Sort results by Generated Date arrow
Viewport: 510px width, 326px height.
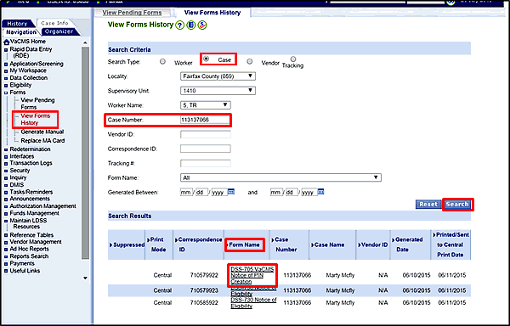click(394, 240)
